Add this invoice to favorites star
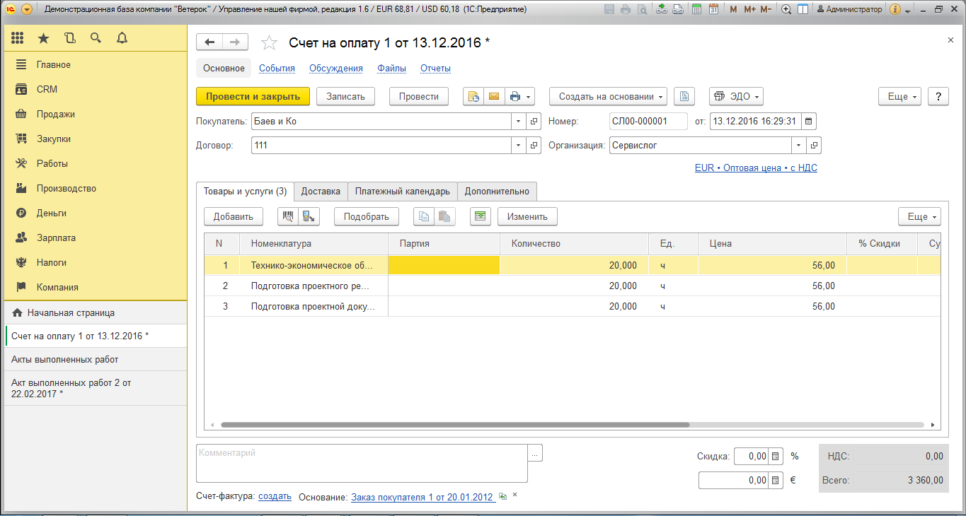 click(269, 43)
